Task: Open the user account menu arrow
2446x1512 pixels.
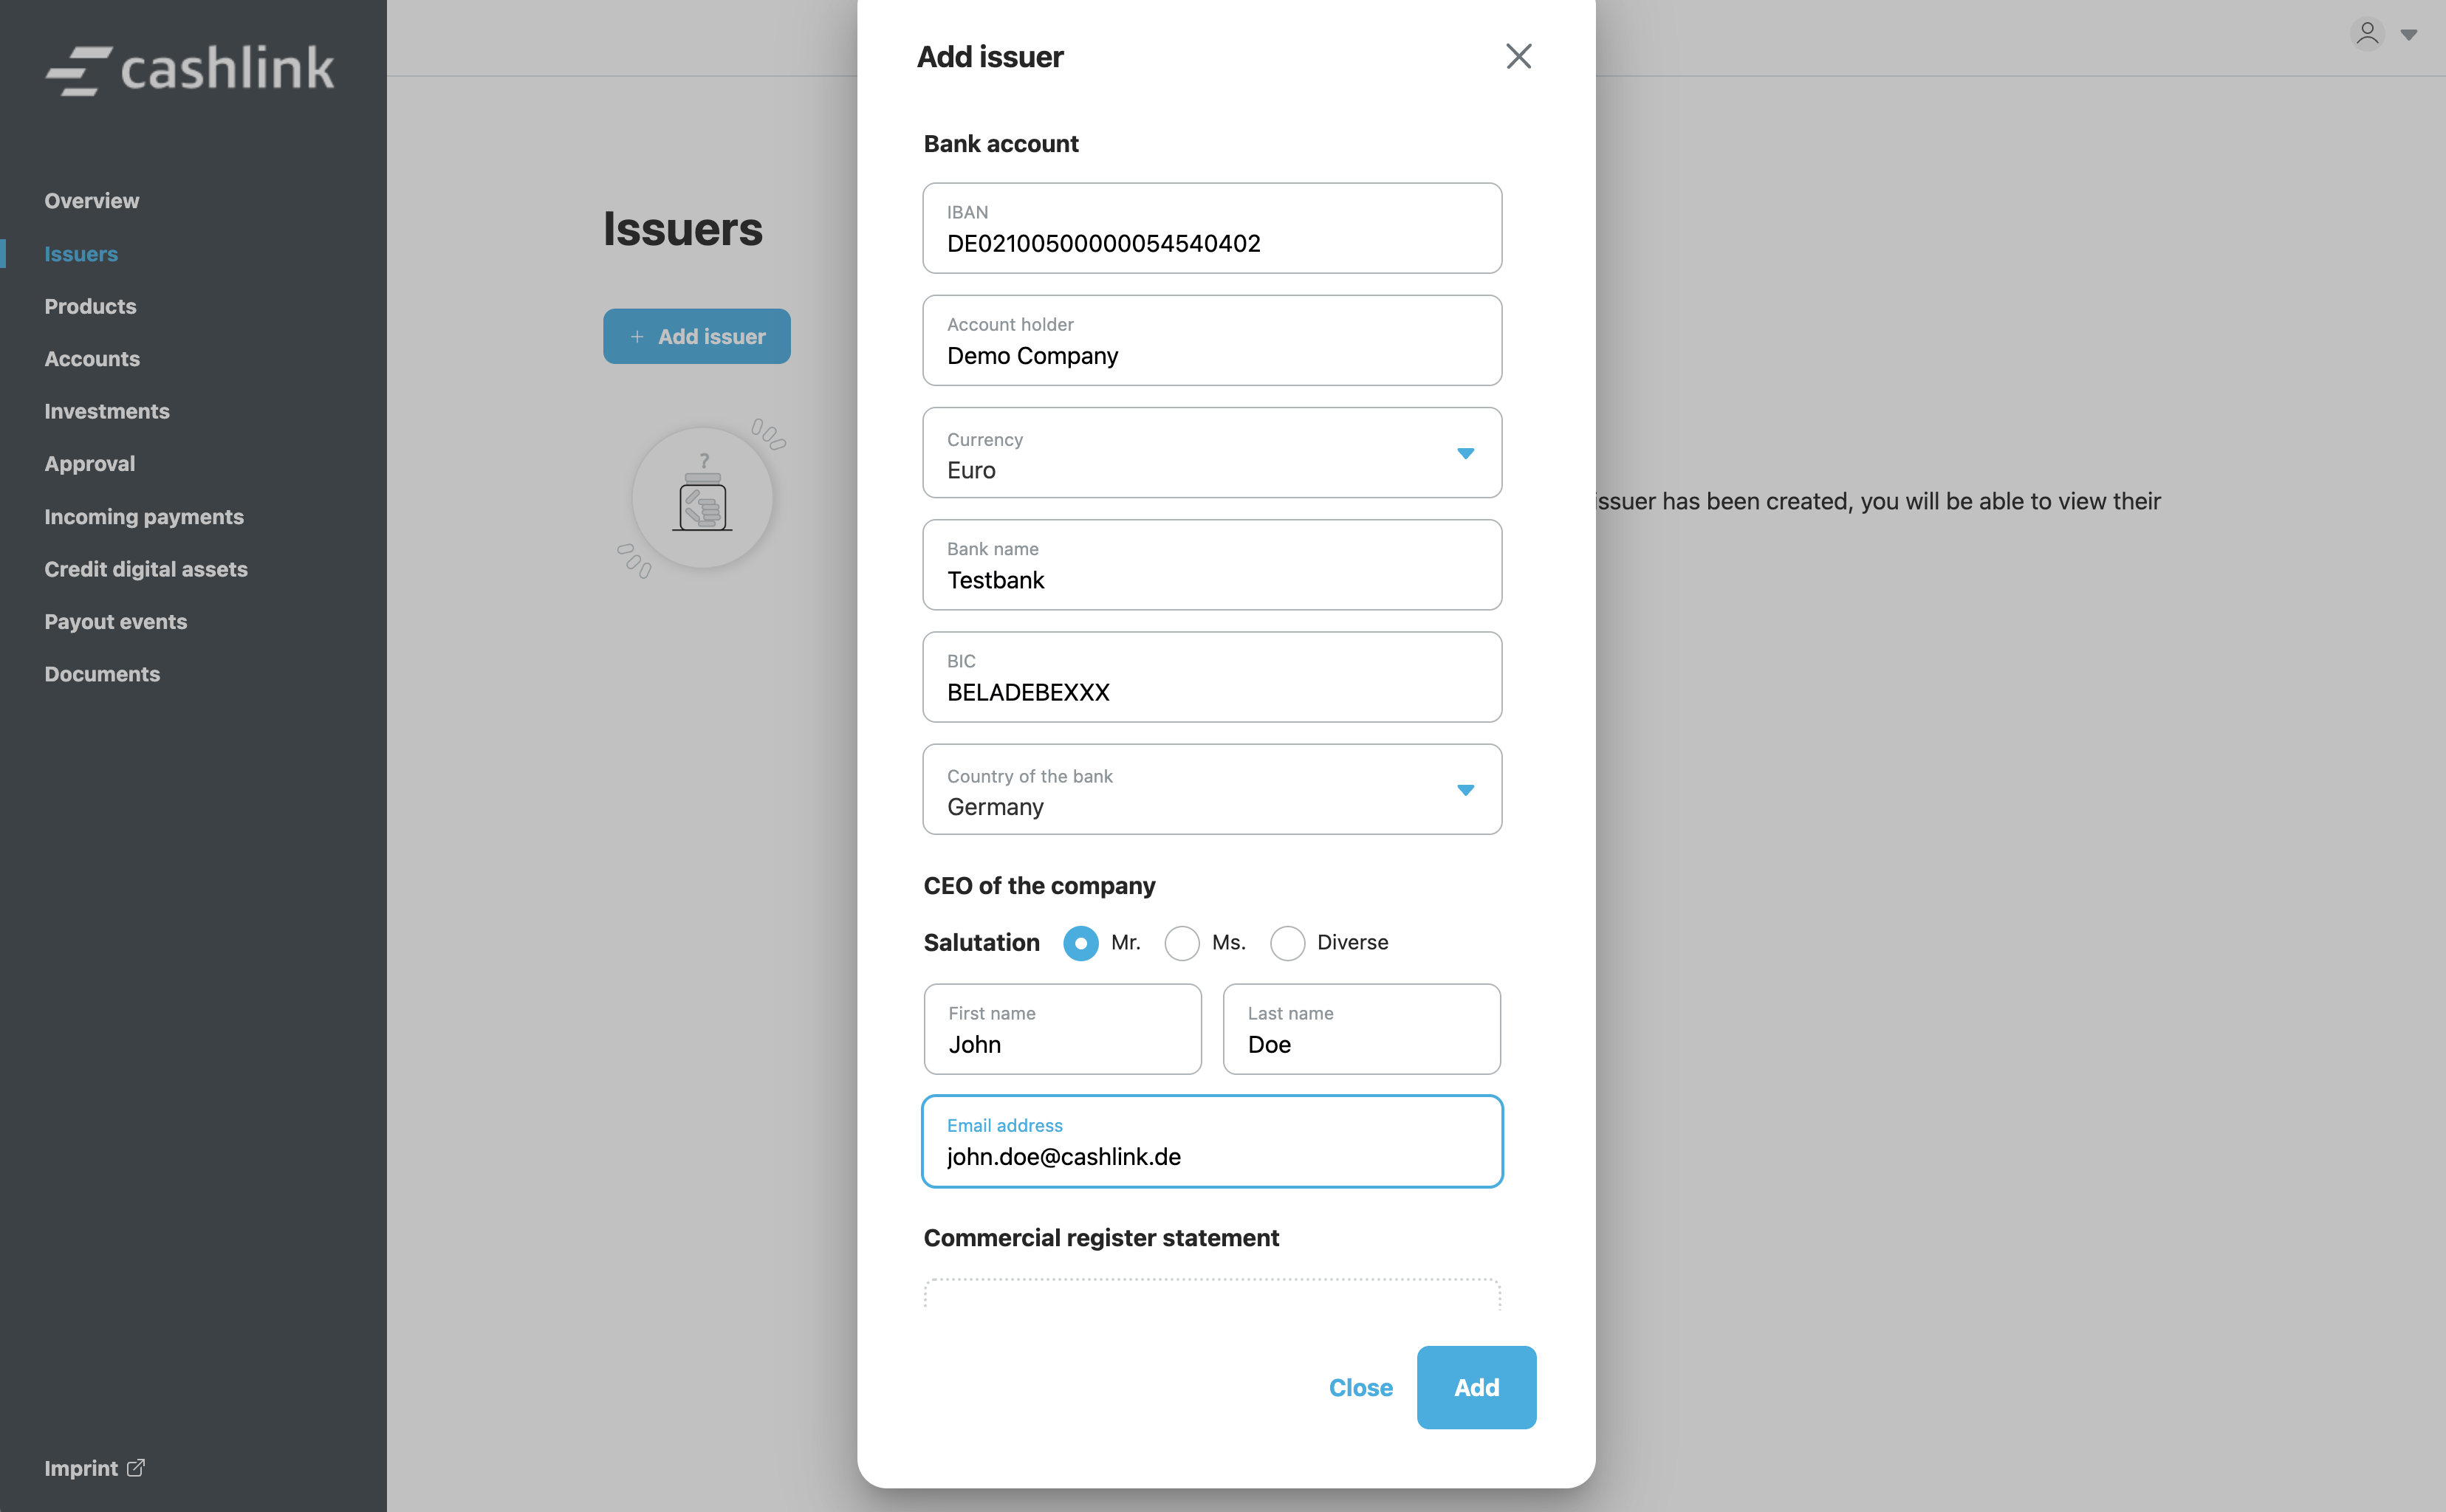Action: [2409, 35]
